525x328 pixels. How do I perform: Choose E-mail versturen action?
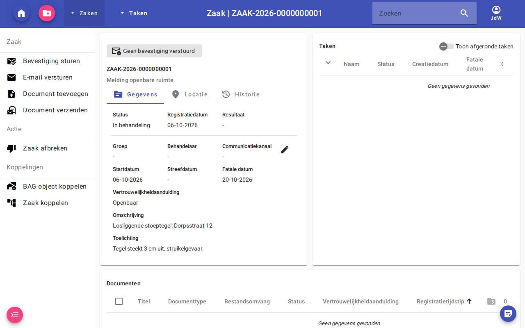pyautogui.click(x=48, y=77)
